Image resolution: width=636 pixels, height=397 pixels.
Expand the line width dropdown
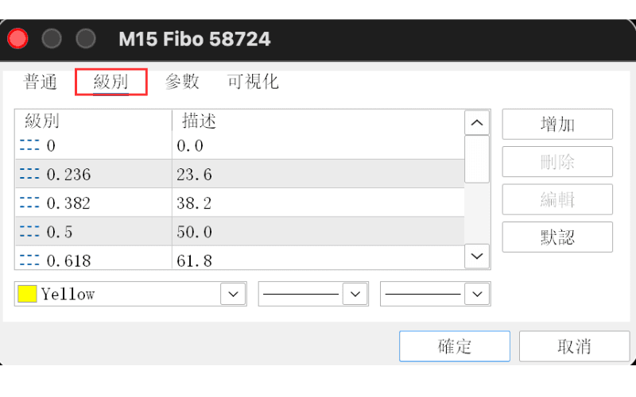478,294
